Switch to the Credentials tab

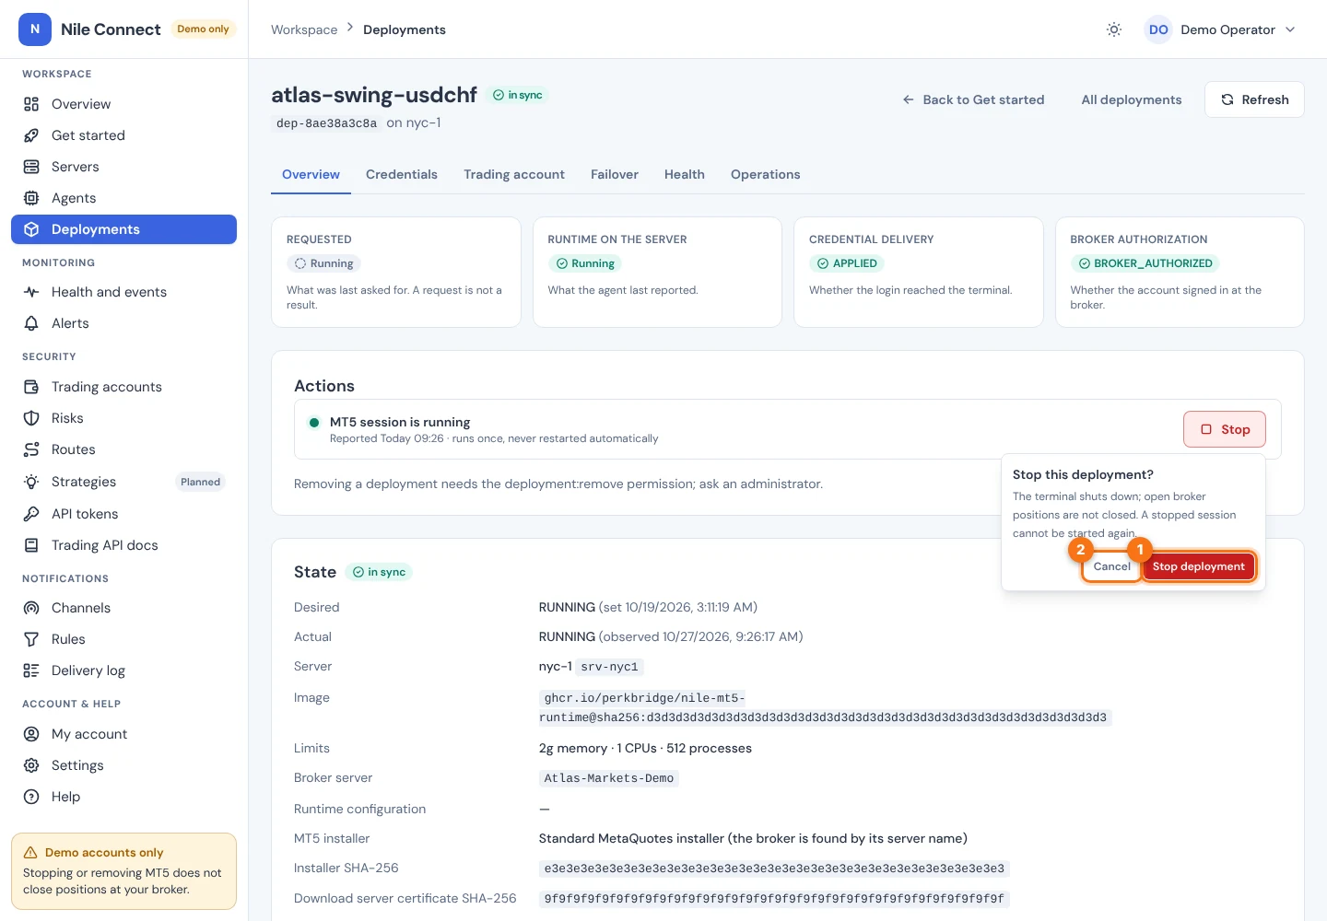[402, 174]
